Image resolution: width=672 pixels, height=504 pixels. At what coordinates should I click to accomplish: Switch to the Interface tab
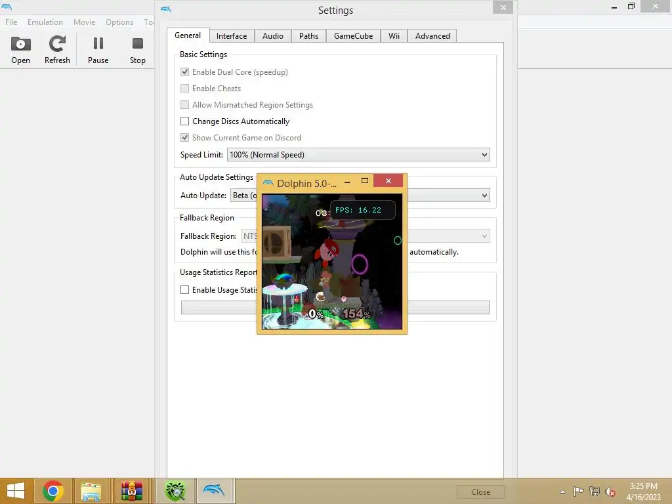click(232, 36)
